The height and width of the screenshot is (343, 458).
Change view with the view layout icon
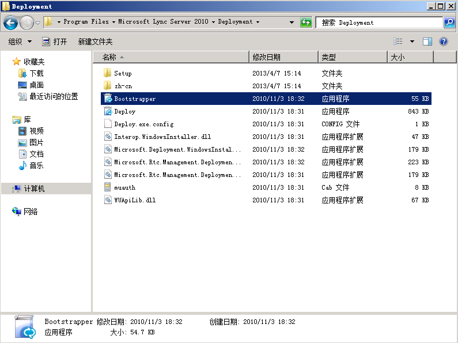[x=398, y=42]
